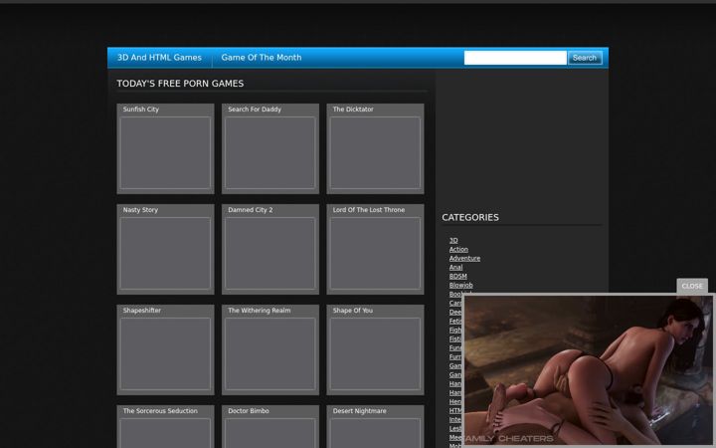The height and width of the screenshot is (448, 716).
Task: Open the Action category link
Action: point(458,249)
